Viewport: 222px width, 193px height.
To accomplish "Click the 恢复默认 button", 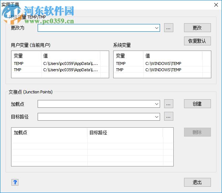I will [197, 41].
